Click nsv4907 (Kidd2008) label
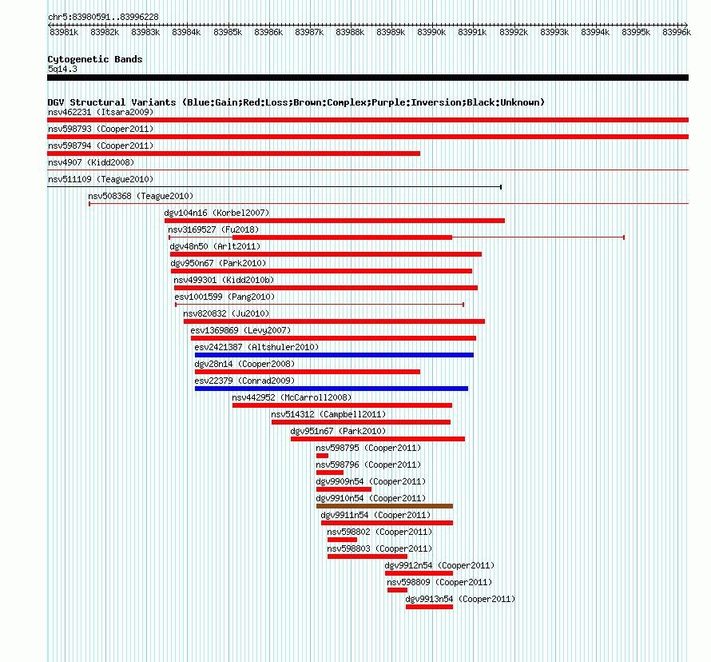This screenshot has width=711, height=662. (91, 162)
